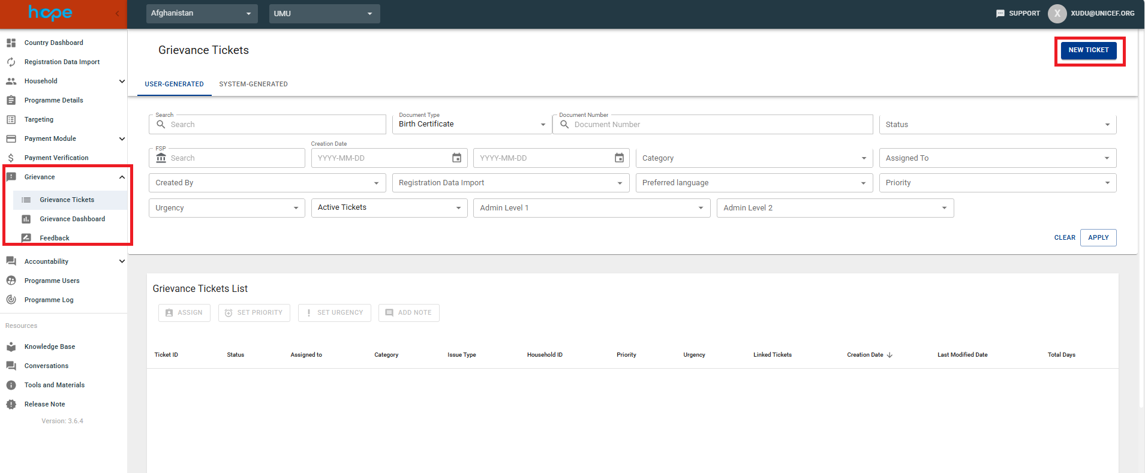Click the user avatar in the top bar
This screenshot has height=473, width=1145.
coord(1057,13)
